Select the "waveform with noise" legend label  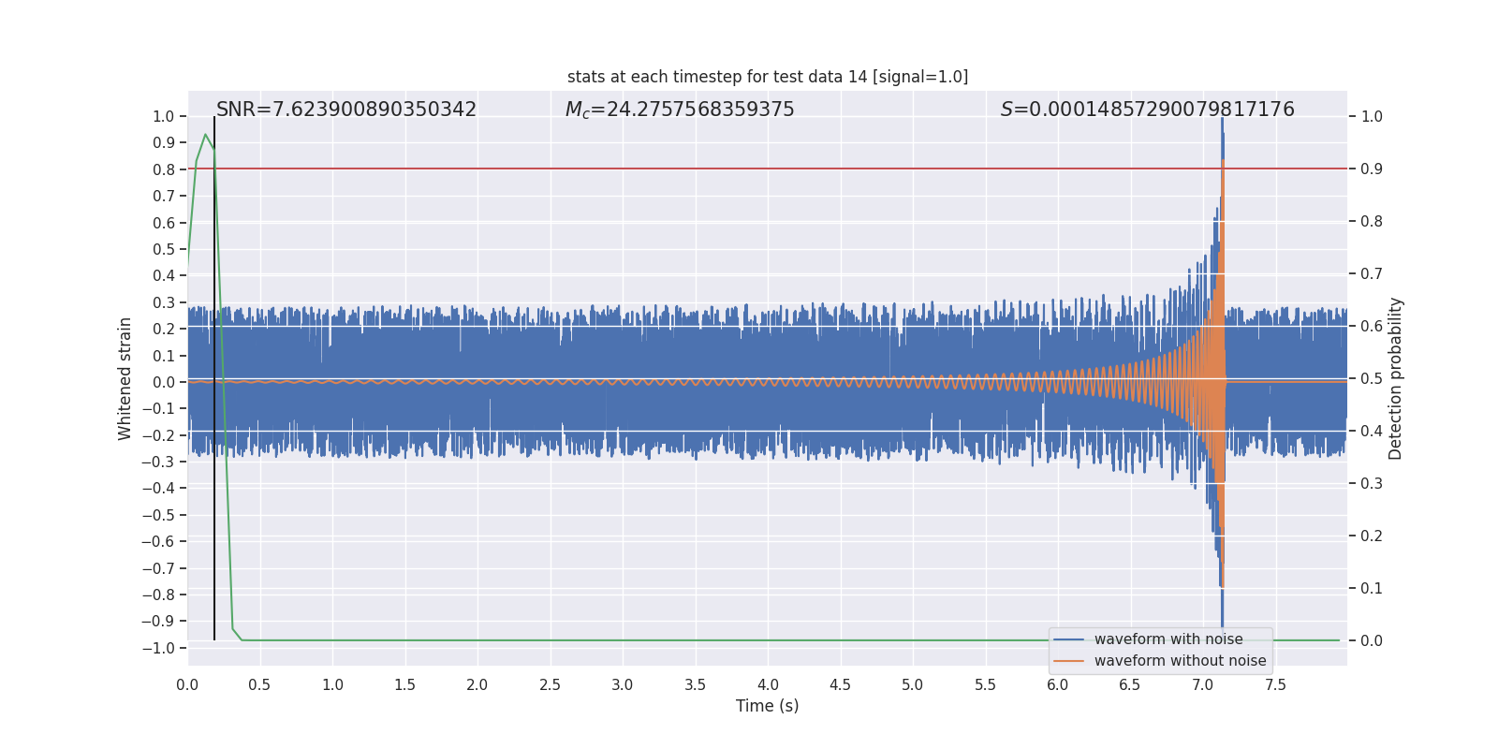(1168, 639)
